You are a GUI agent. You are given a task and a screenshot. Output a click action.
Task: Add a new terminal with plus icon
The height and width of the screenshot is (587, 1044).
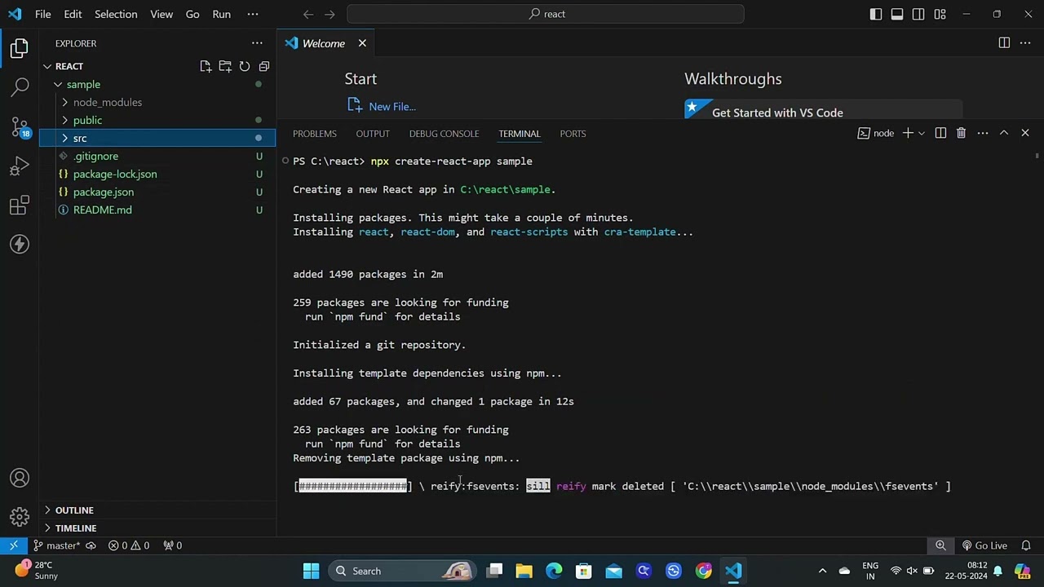907,133
